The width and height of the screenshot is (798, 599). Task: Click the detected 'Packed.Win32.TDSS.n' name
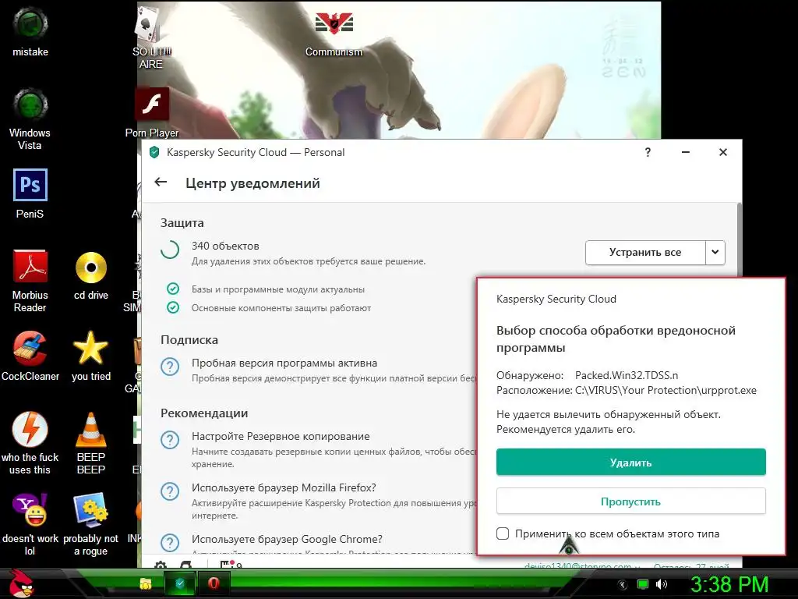tap(627, 375)
